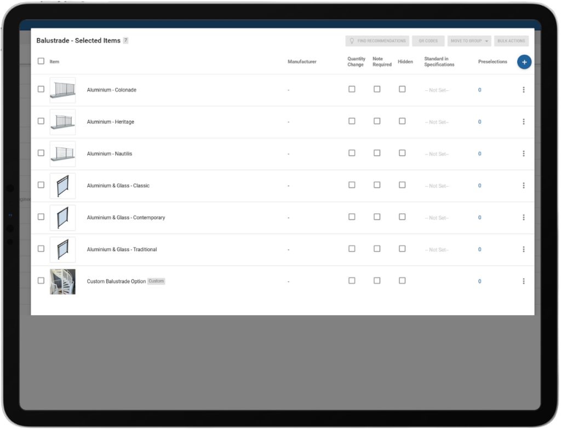Open three-dot menu for Aluminium & Glass - Classic
The height and width of the screenshot is (430, 561).
[524, 185]
